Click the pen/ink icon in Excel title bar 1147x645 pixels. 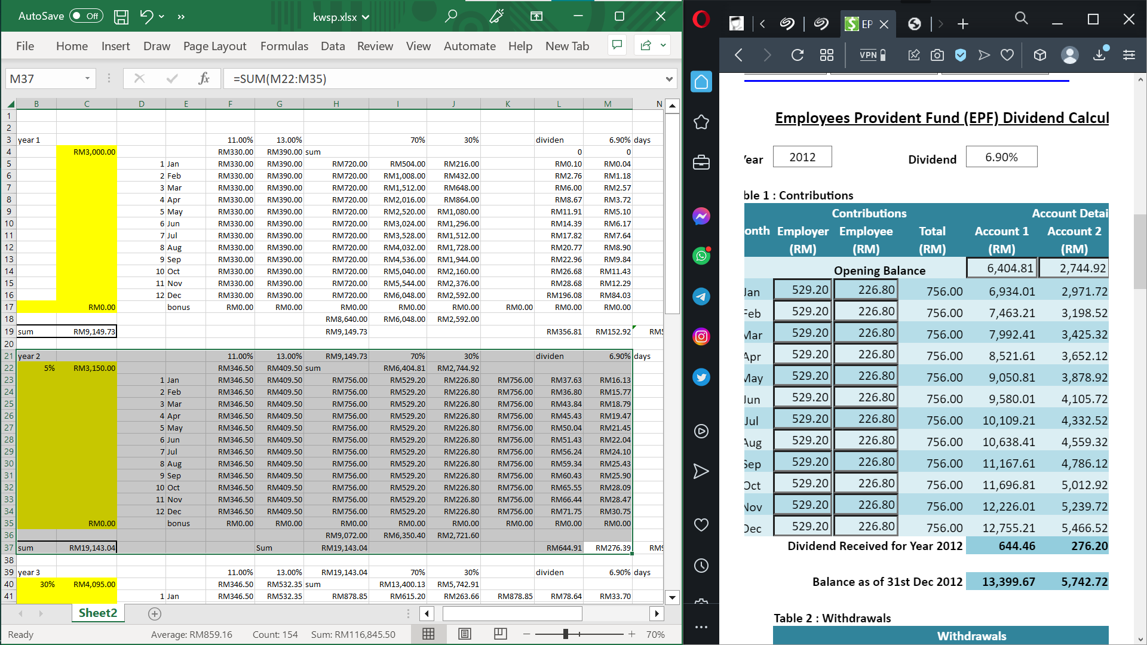pyautogui.click(x=496, y=16)
